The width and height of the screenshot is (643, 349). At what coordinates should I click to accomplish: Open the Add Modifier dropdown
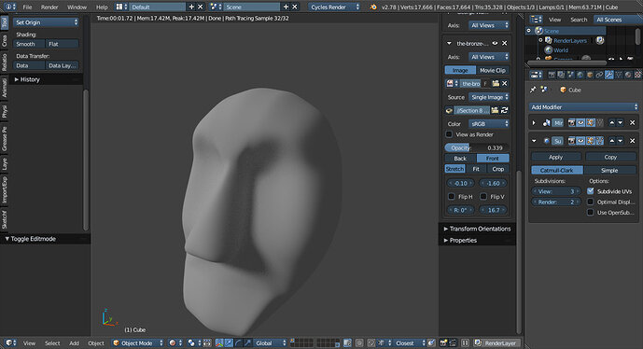coord(583,107)
